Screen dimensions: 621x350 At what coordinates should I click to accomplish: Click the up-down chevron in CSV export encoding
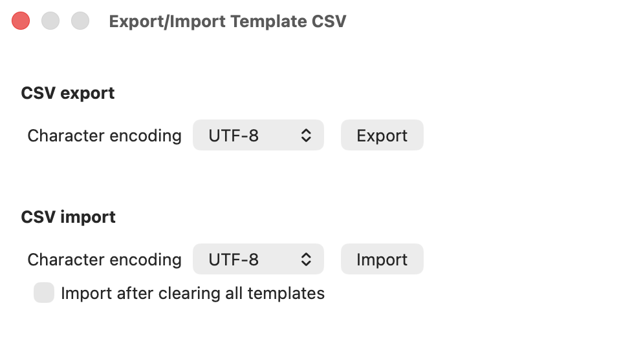click(306, 135)
